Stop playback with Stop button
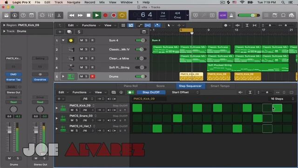 point(88,15)
